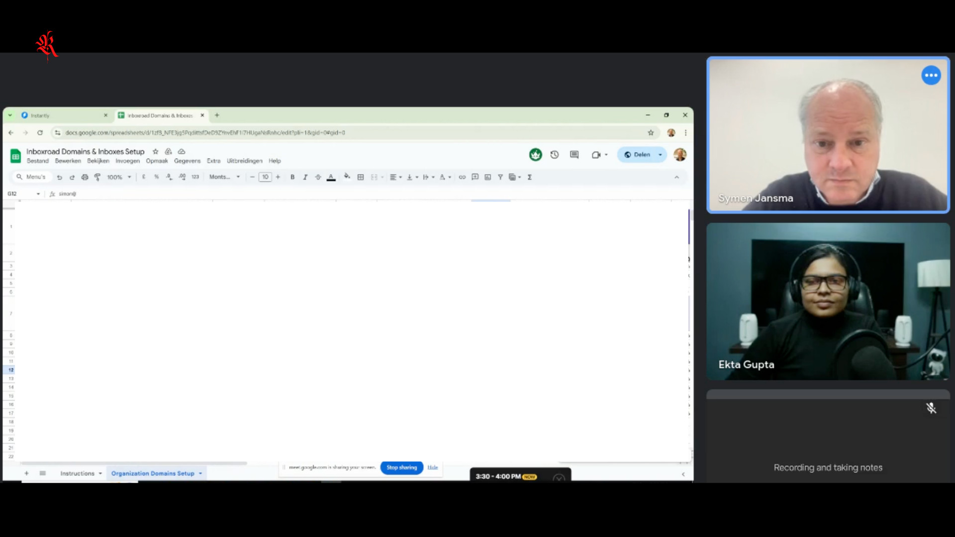Show all comments panel icon
The width and height of the screenshot is (955, 537).
coord(574,155)
